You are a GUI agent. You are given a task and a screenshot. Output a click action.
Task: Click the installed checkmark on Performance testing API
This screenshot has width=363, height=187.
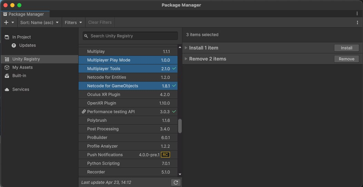point(174,112)
